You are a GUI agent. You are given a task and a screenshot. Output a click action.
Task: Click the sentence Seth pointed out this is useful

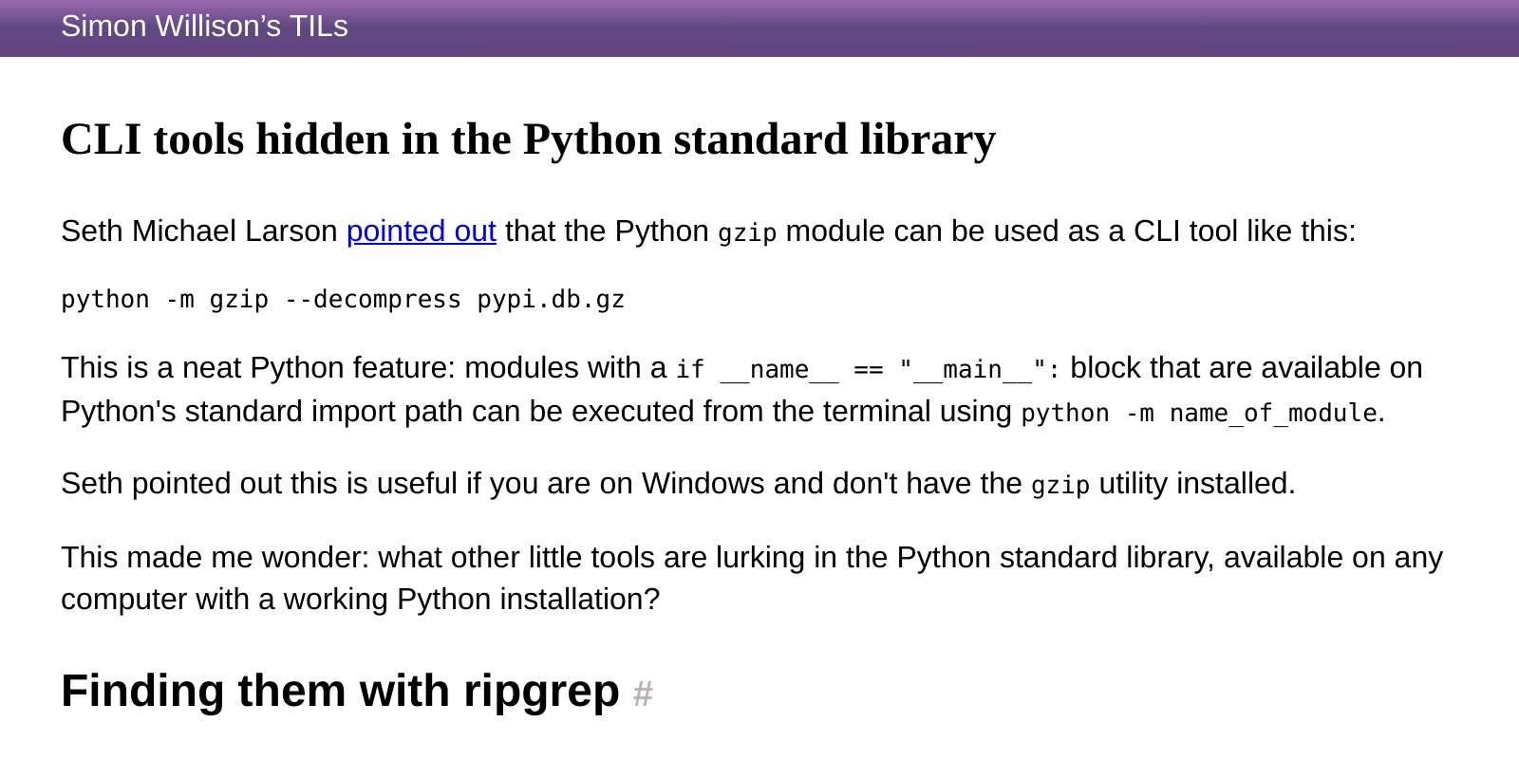point(678,484)
